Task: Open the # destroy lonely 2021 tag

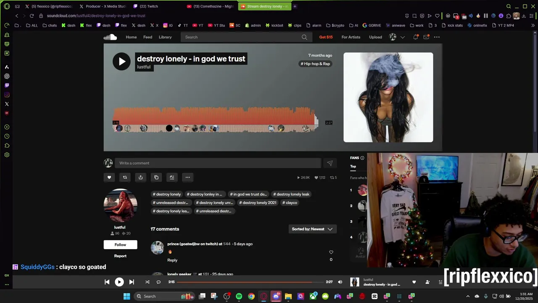Action: tap(258, 203)
